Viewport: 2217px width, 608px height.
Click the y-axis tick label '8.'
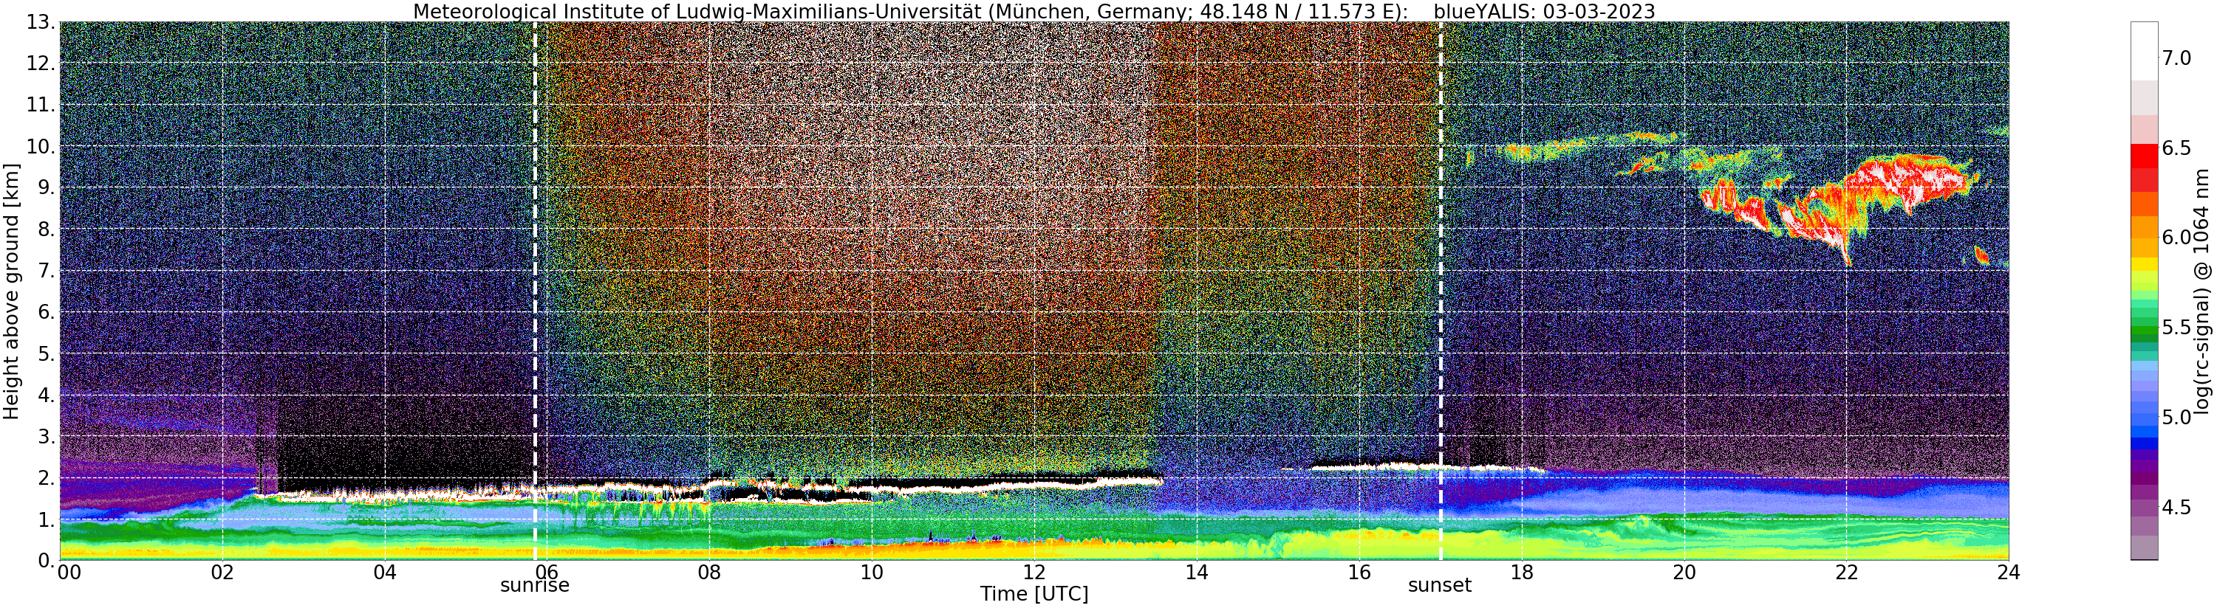47,229
